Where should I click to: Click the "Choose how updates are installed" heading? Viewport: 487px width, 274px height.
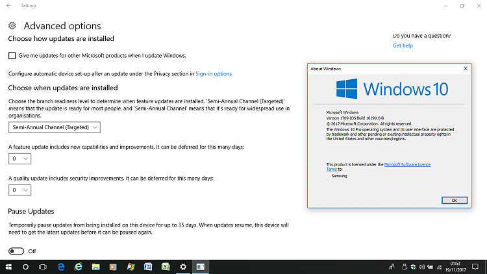click(x=61, y=38)
